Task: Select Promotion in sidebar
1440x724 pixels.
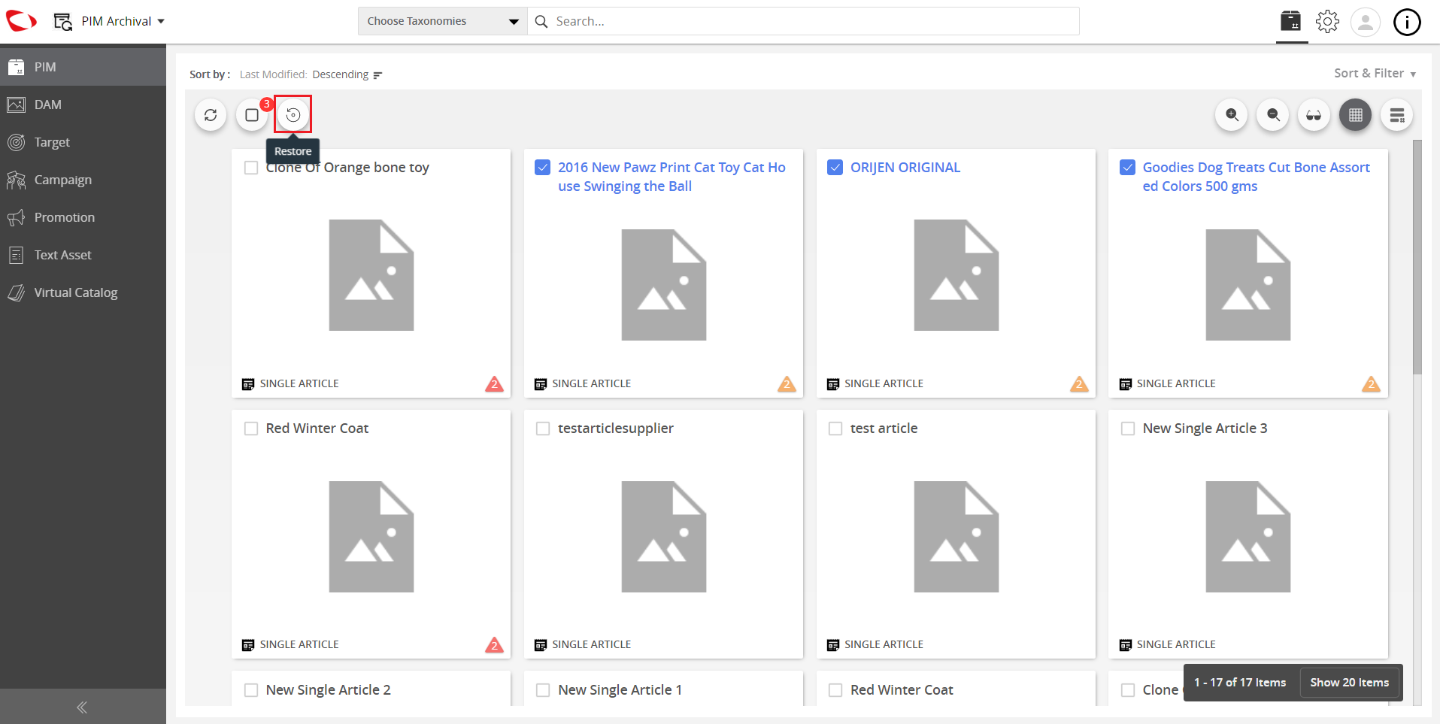Action: coord(83,217)
